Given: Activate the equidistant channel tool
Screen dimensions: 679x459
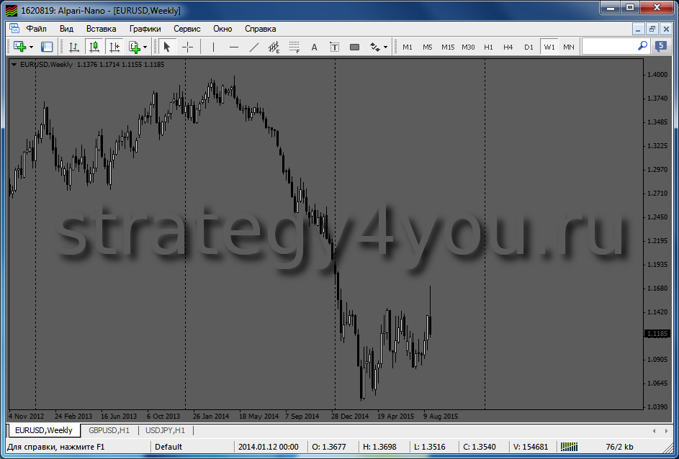Looking at the screenshot, I should click(x=274, y=47).
